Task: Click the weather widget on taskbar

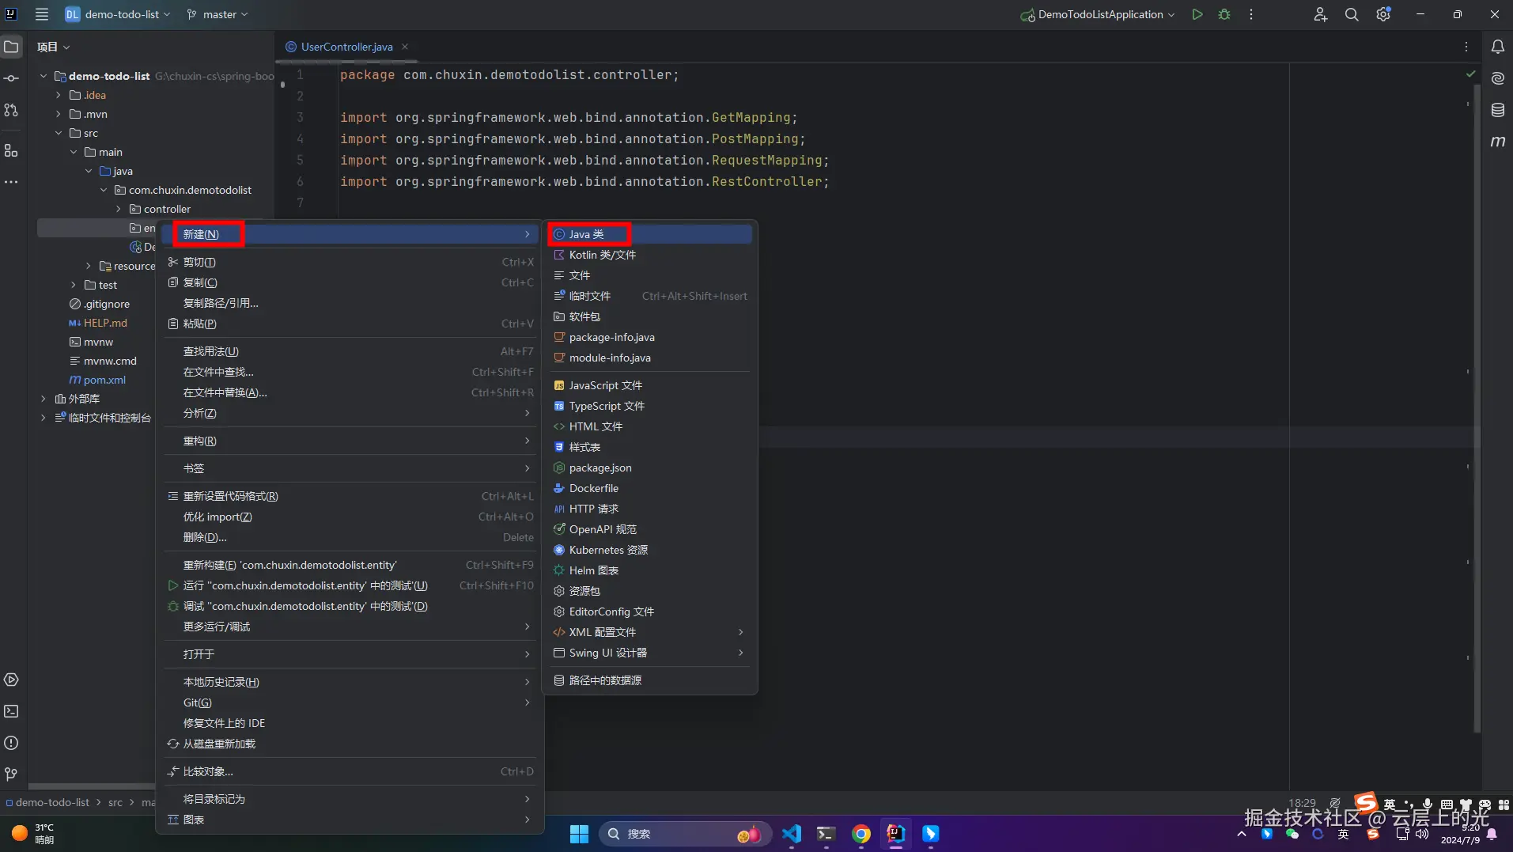Action: [33, 834]
